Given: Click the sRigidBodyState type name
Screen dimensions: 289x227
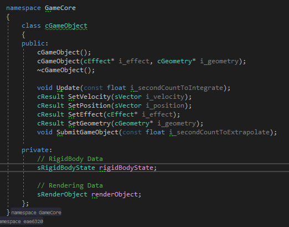Looking at the screenshot, I should click(x=66, y=168).
